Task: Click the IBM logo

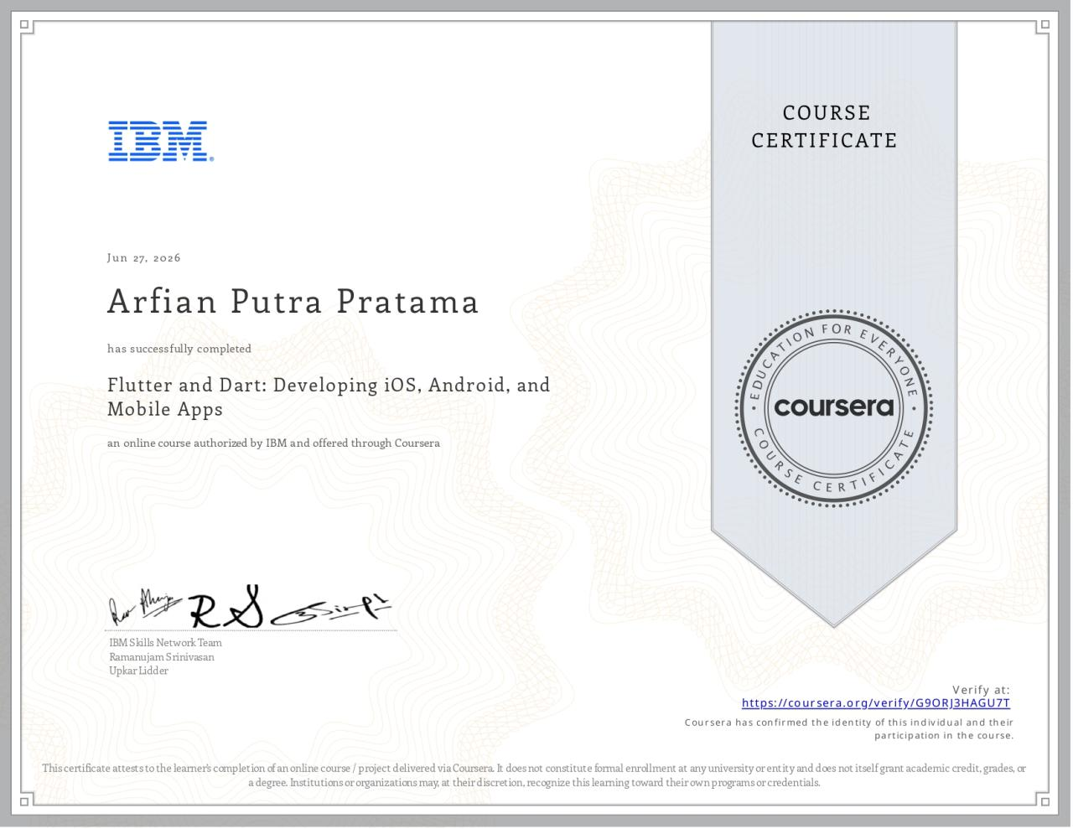Action: [160, 141]
